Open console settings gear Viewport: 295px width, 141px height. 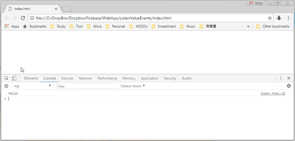(x=289, y=86)
